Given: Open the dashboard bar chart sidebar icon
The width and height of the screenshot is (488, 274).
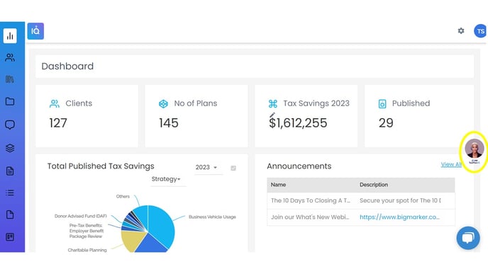Looking at the screenshot, I should (x=10, y=35).
